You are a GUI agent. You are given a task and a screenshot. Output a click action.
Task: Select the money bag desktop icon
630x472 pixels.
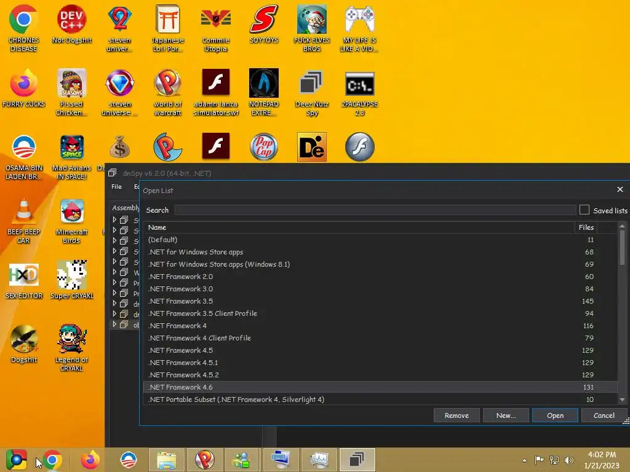point(120,147)
